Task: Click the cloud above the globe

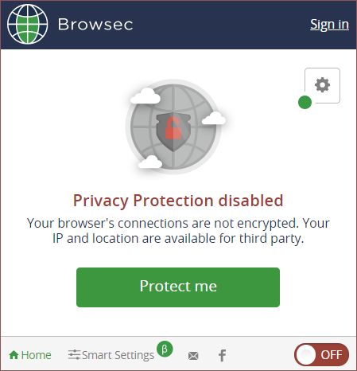Action: [x=146, y=96]
